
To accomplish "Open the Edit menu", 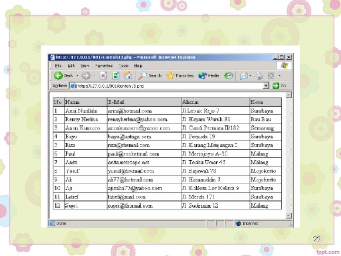I will (x=71, y=66).
